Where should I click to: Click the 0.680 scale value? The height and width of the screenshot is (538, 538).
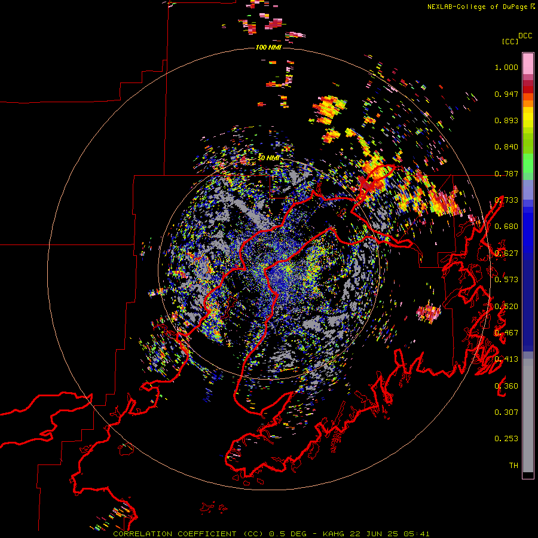506,227
